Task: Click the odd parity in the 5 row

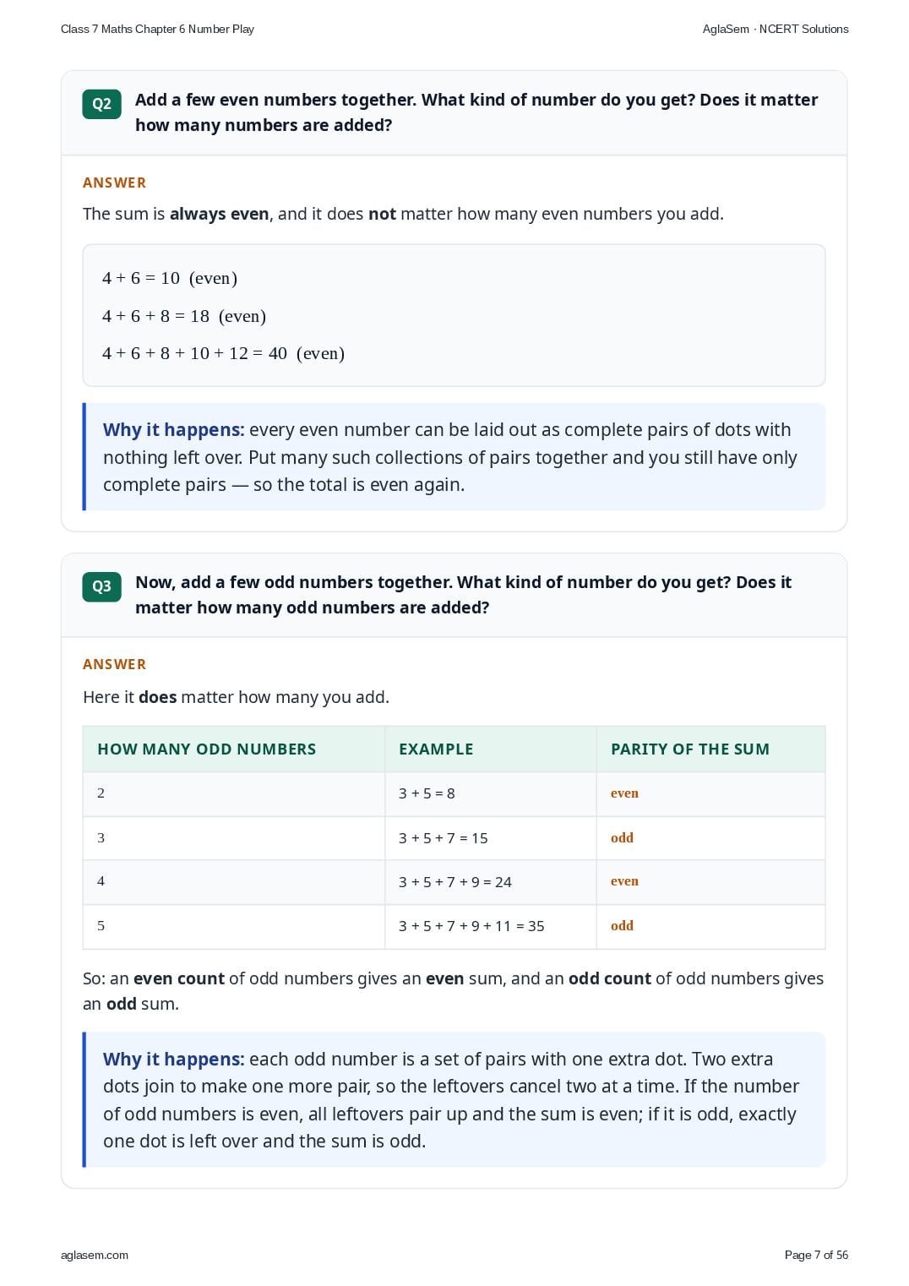Action: [622, 926]
